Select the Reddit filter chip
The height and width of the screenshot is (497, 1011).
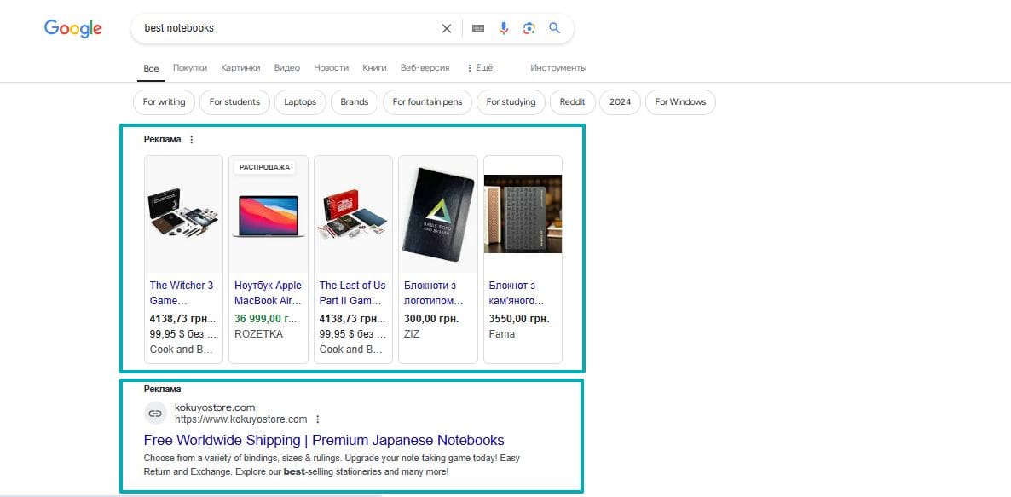click(x=573, y=101)
